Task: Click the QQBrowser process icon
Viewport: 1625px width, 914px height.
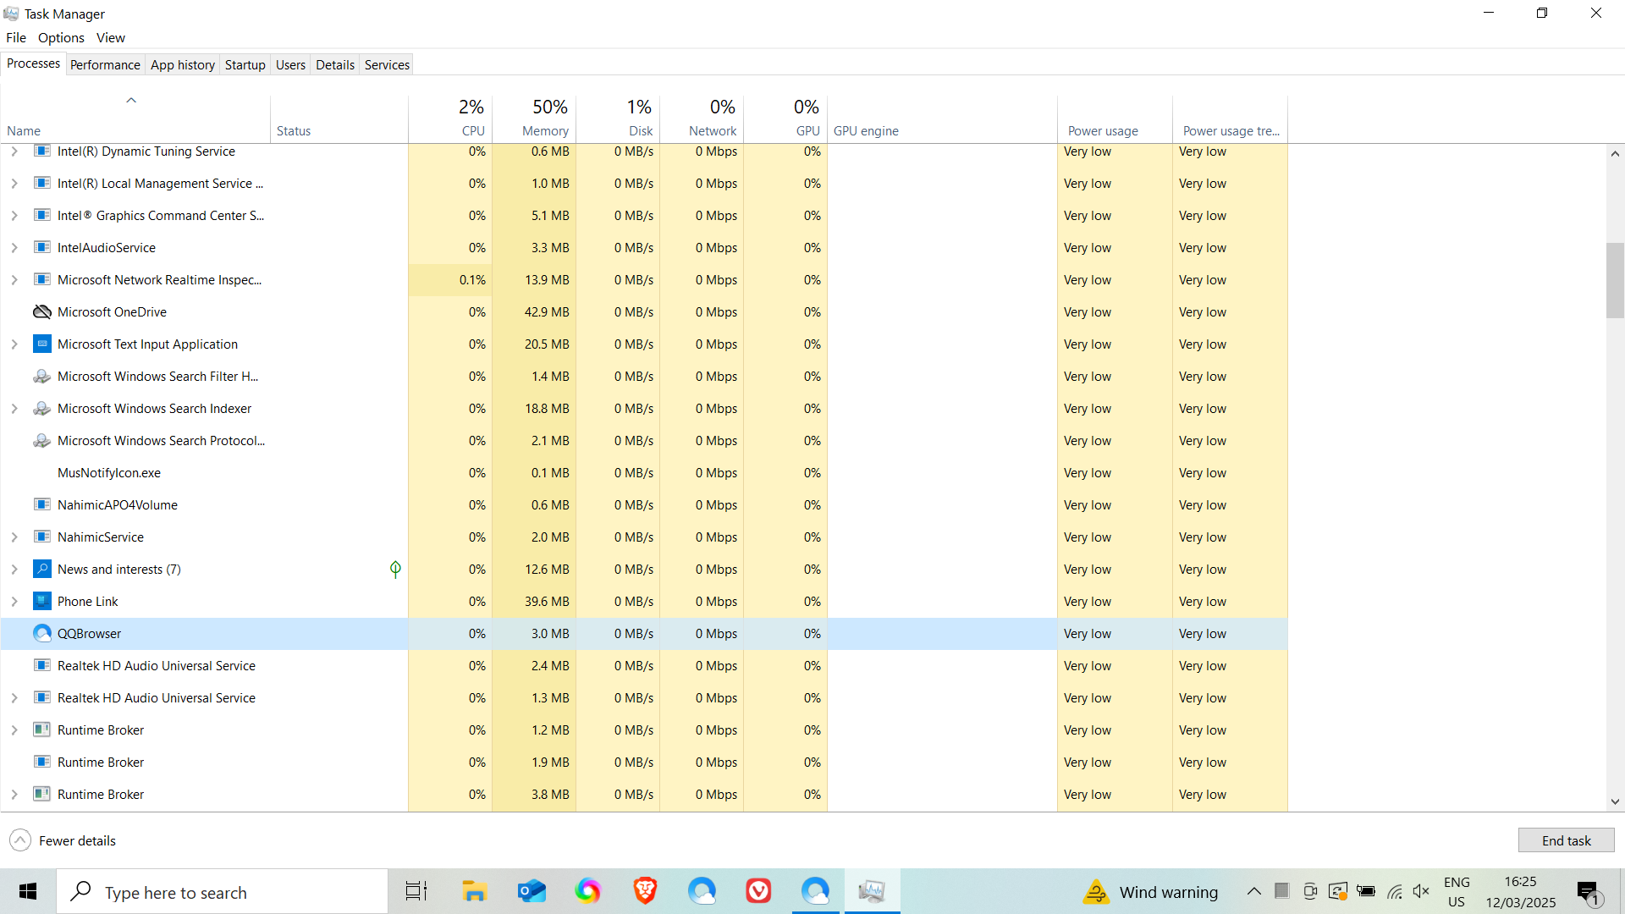Action: [x=42, y=634]
